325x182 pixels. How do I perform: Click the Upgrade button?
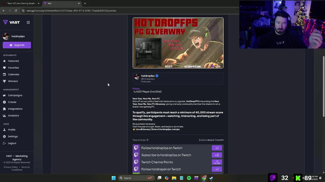click(x=17, y=45)
